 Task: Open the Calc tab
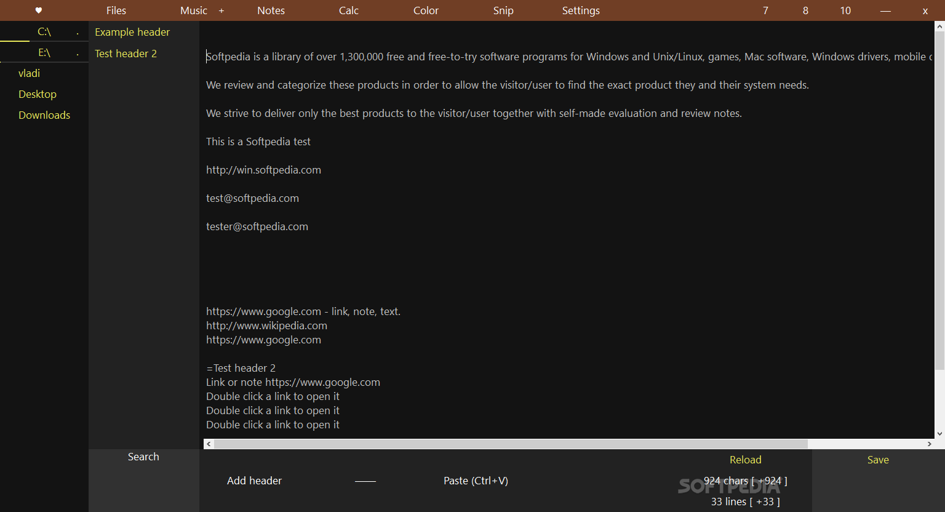[x=349, y=10]
